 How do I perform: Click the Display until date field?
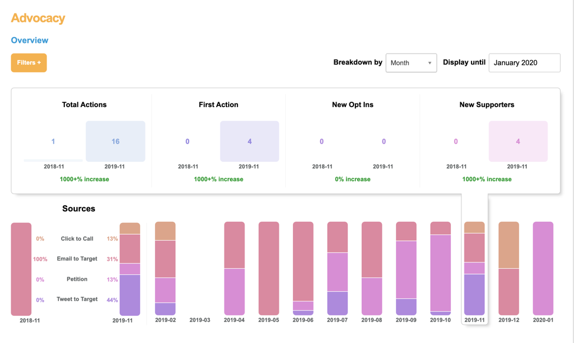[524, 63]
